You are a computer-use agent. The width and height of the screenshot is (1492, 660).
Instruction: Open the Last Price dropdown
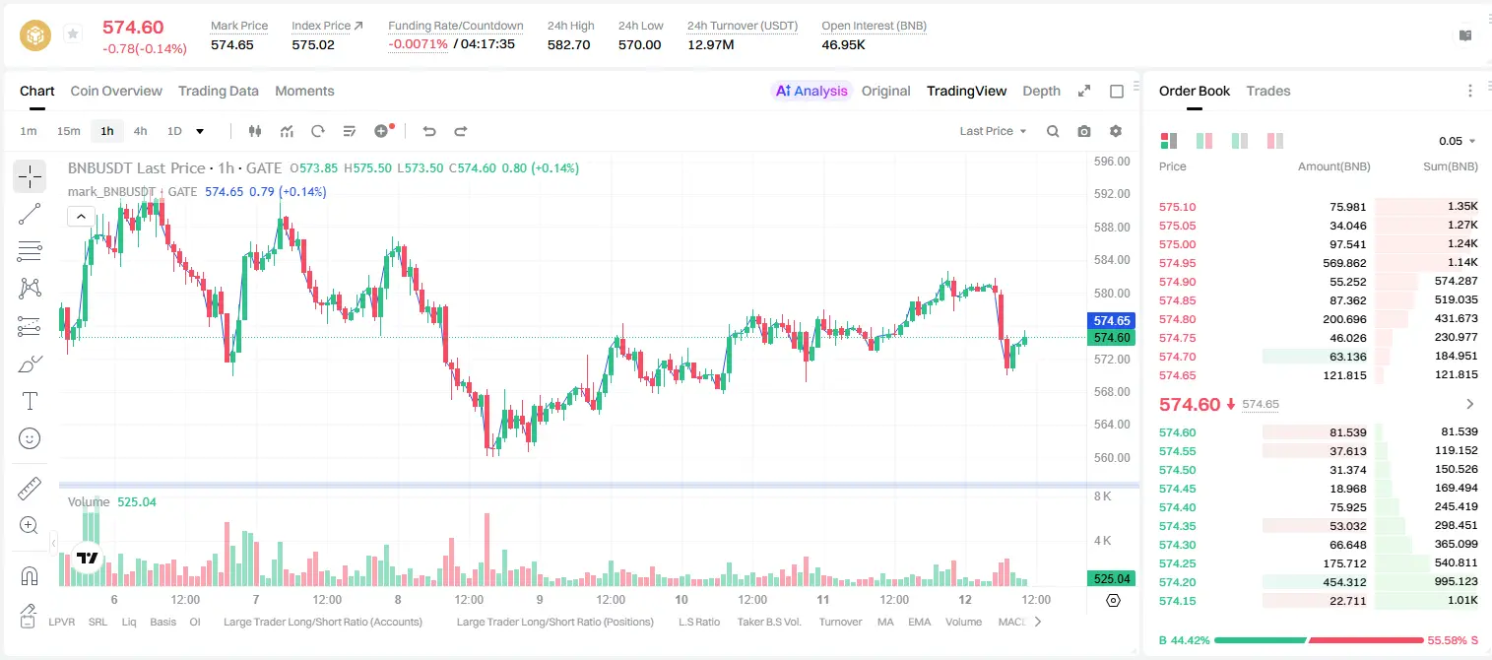coord(993,131)
